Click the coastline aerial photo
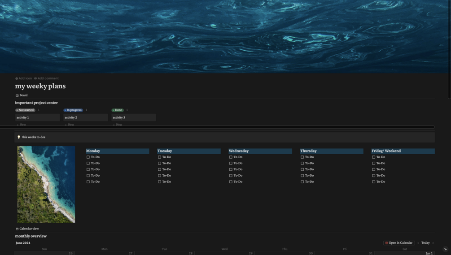451x255 pixels. [46, 184]
